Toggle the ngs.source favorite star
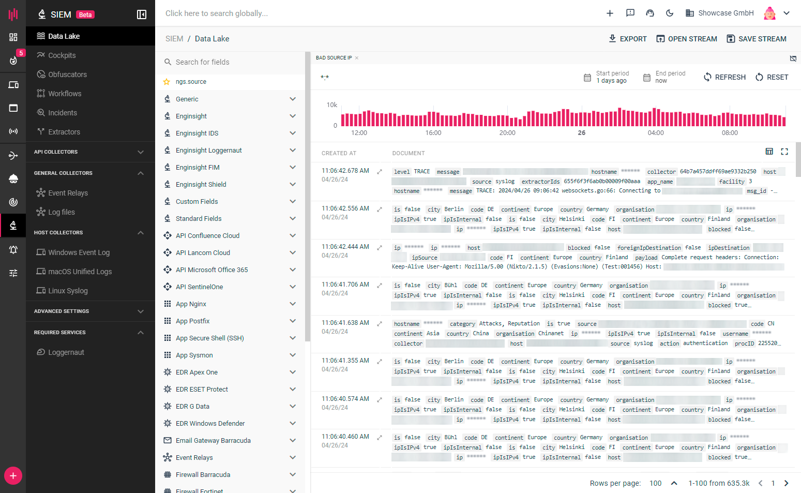This screenshot has width=801, height=493. (167, 82)
